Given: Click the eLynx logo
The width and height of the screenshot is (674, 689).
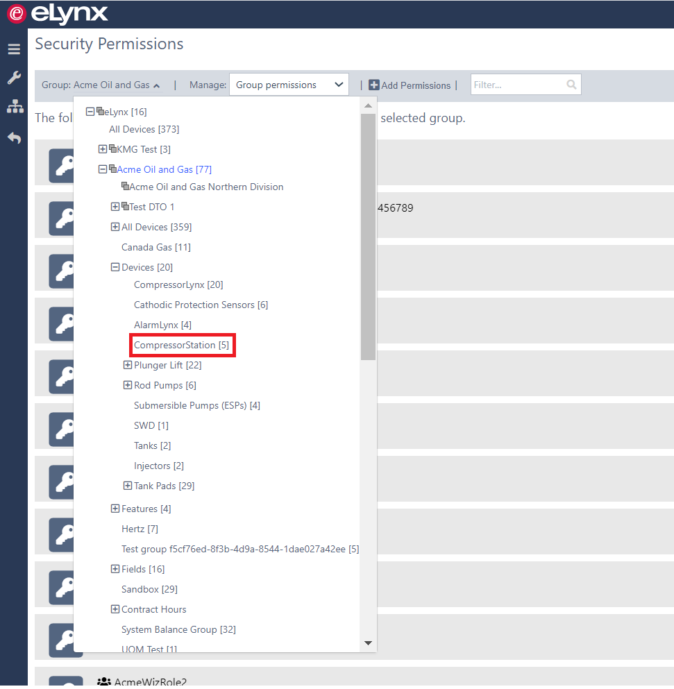Looking at the screenshot, I should 57,14.
